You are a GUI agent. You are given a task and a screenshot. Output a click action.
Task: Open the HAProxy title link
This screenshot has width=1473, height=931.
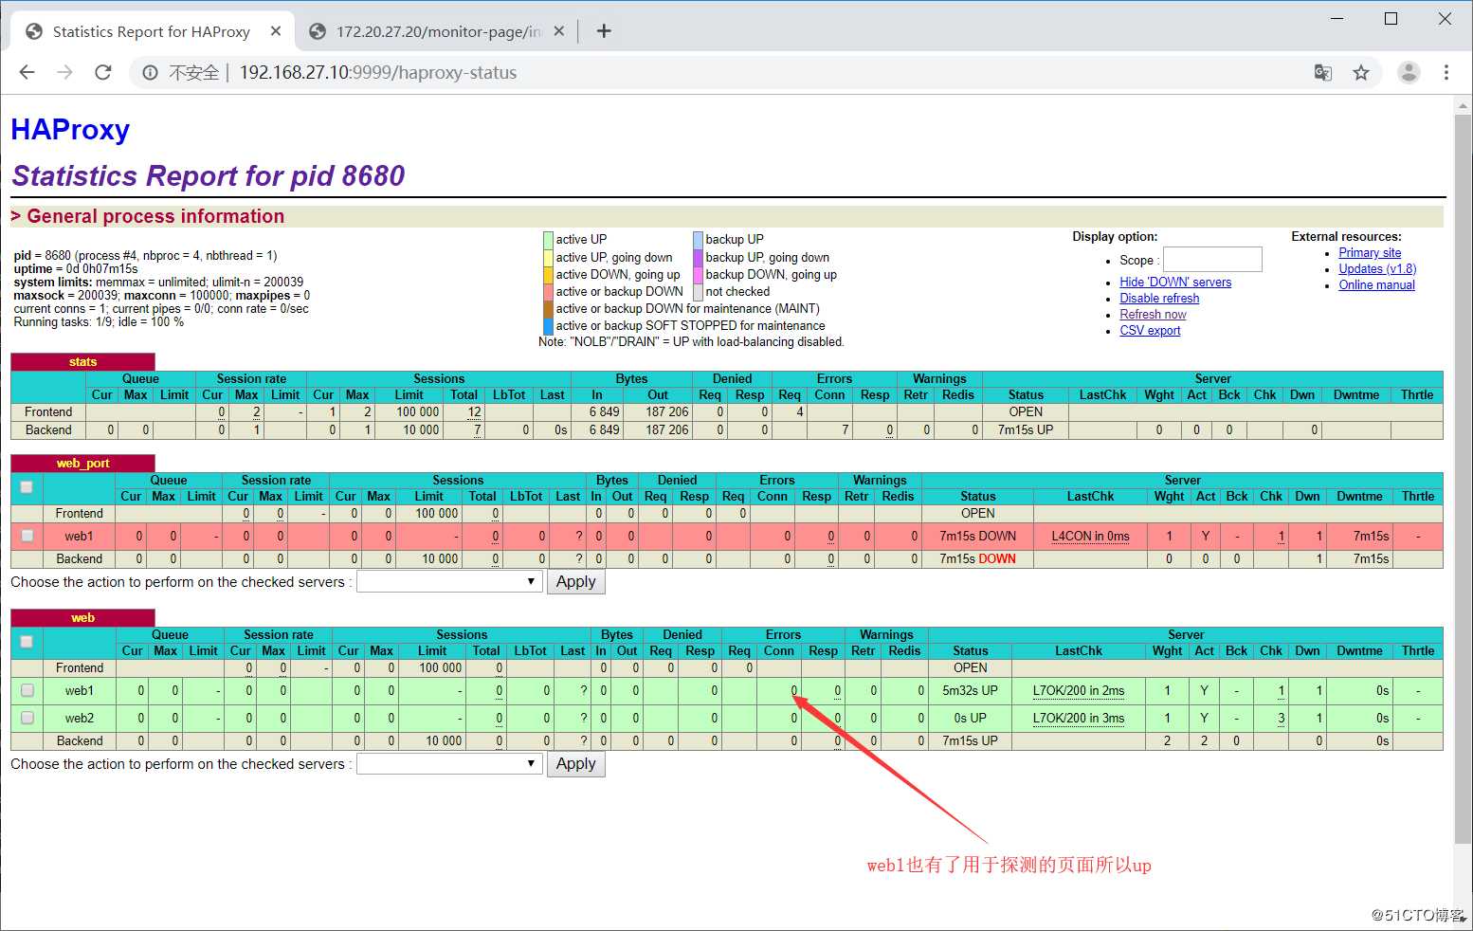coord(70,129)
